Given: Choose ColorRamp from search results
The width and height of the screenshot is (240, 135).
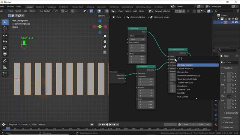Looking at the screenshot, I should (198, 86).
